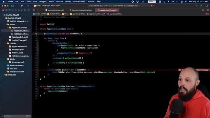Switch to AppetizerListViewModel.swift tab
The image size is (210, 118).
pyautogui.click(x=81, y=10)
